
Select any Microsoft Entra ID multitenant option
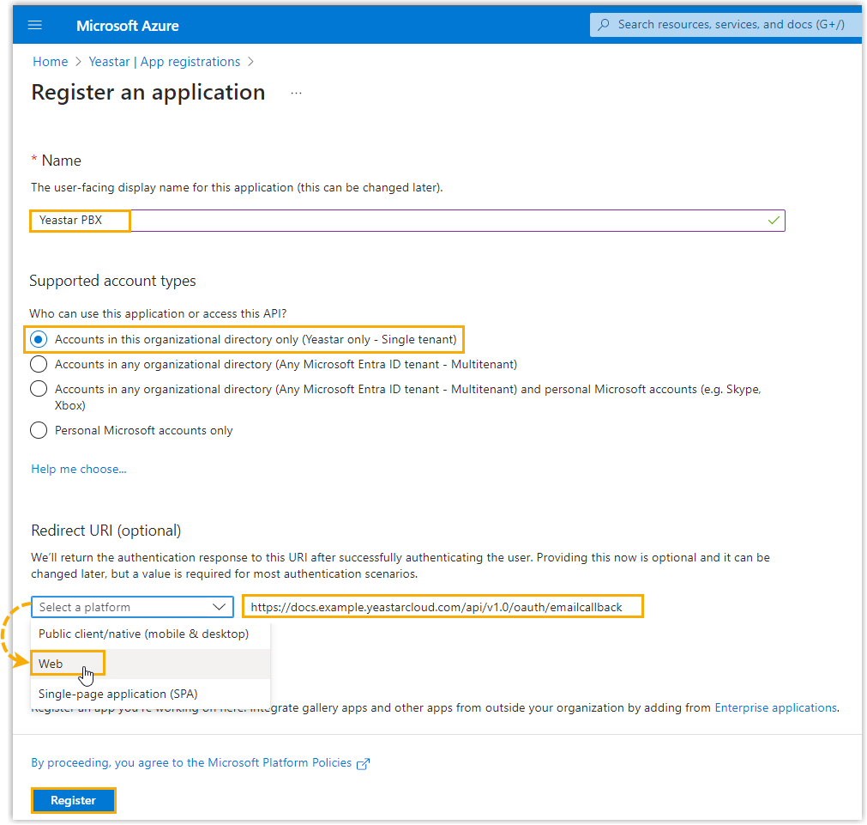(x=39, y=364)
